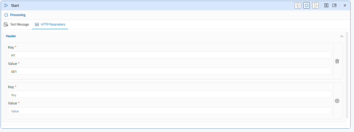The width and height of the screenshot is (354, 132).
Task: Click the input (arrow-into-document) icon
Action: point(298,6)
